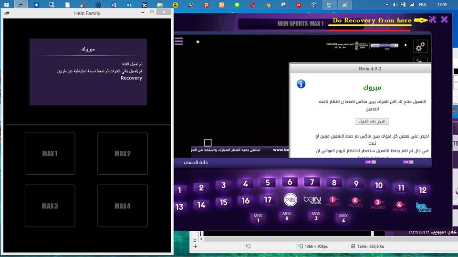Click the crosshair cursor position icon in status bar

(195, 246)
